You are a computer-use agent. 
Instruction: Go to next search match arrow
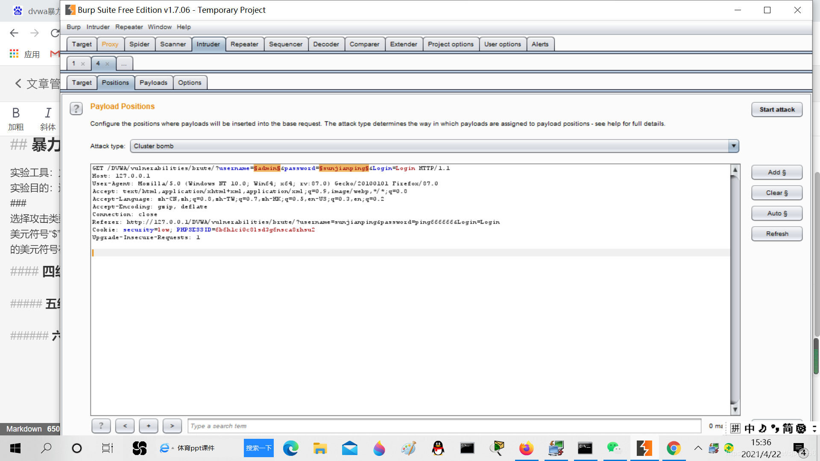[172, 426]
